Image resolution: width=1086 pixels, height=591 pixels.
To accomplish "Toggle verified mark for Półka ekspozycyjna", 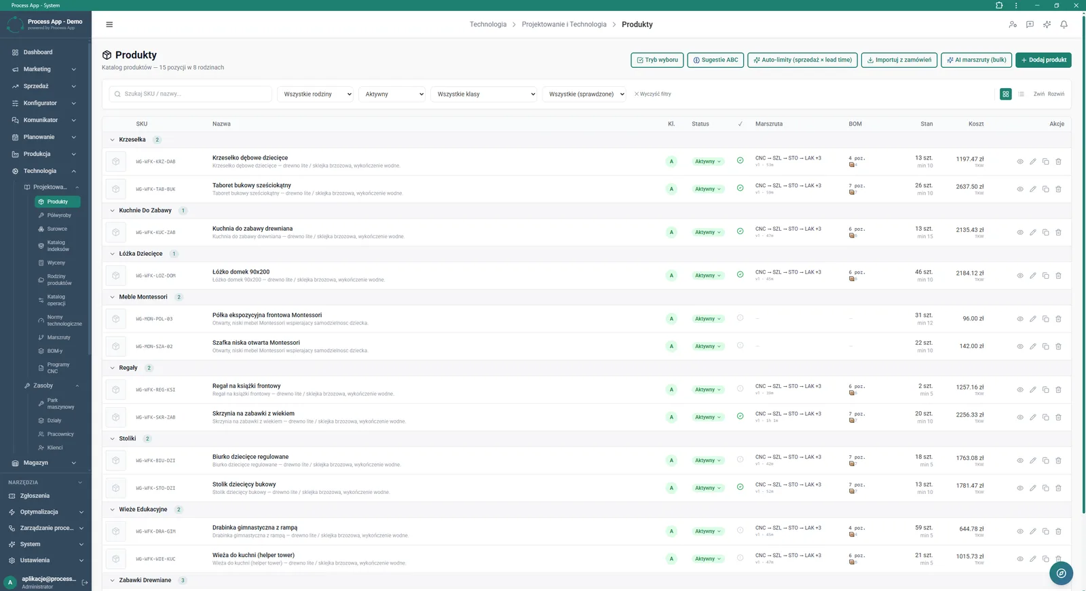I will [x=740, y=318].
